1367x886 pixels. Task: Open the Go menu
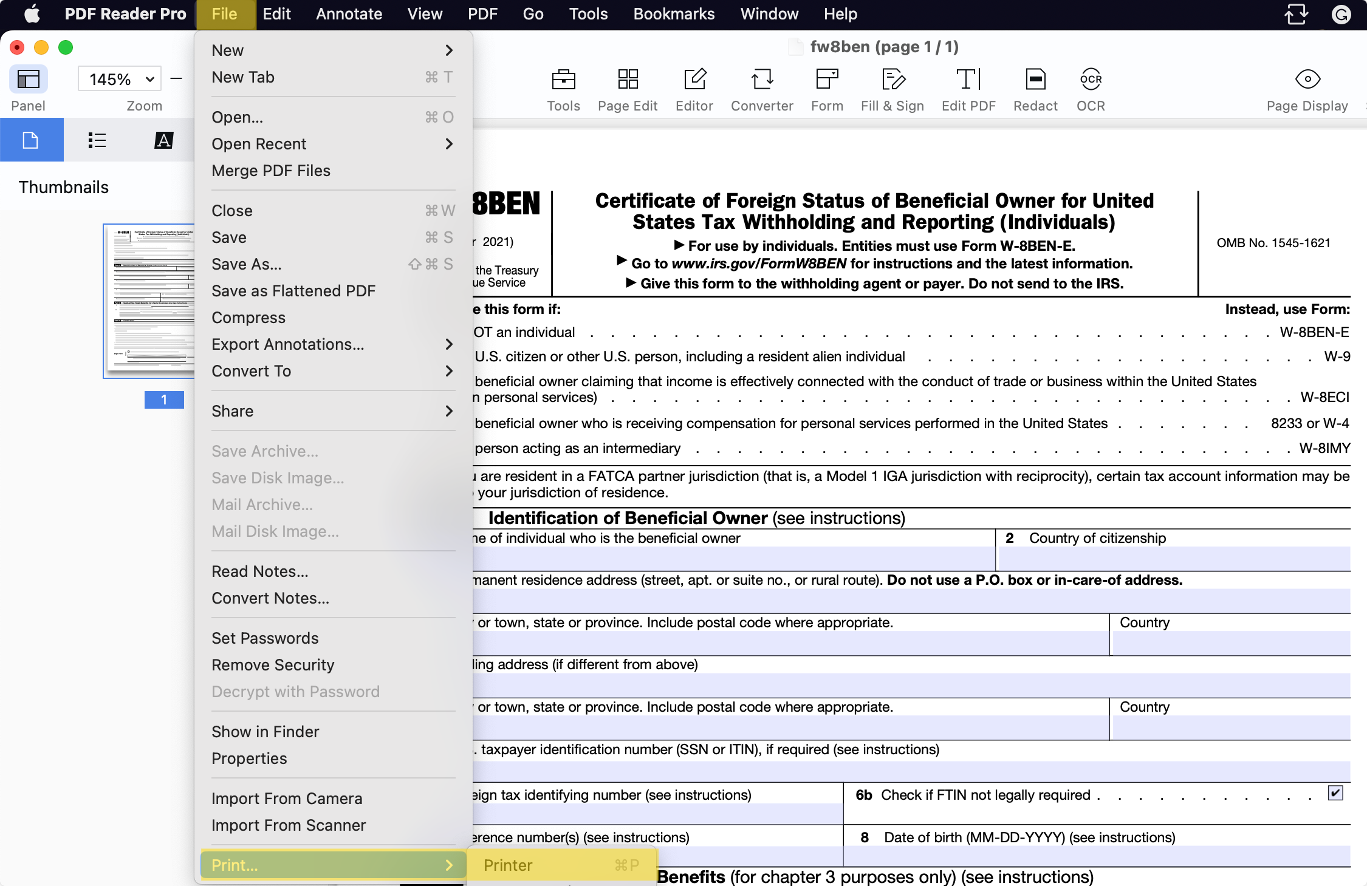click(x=533, y=14)
